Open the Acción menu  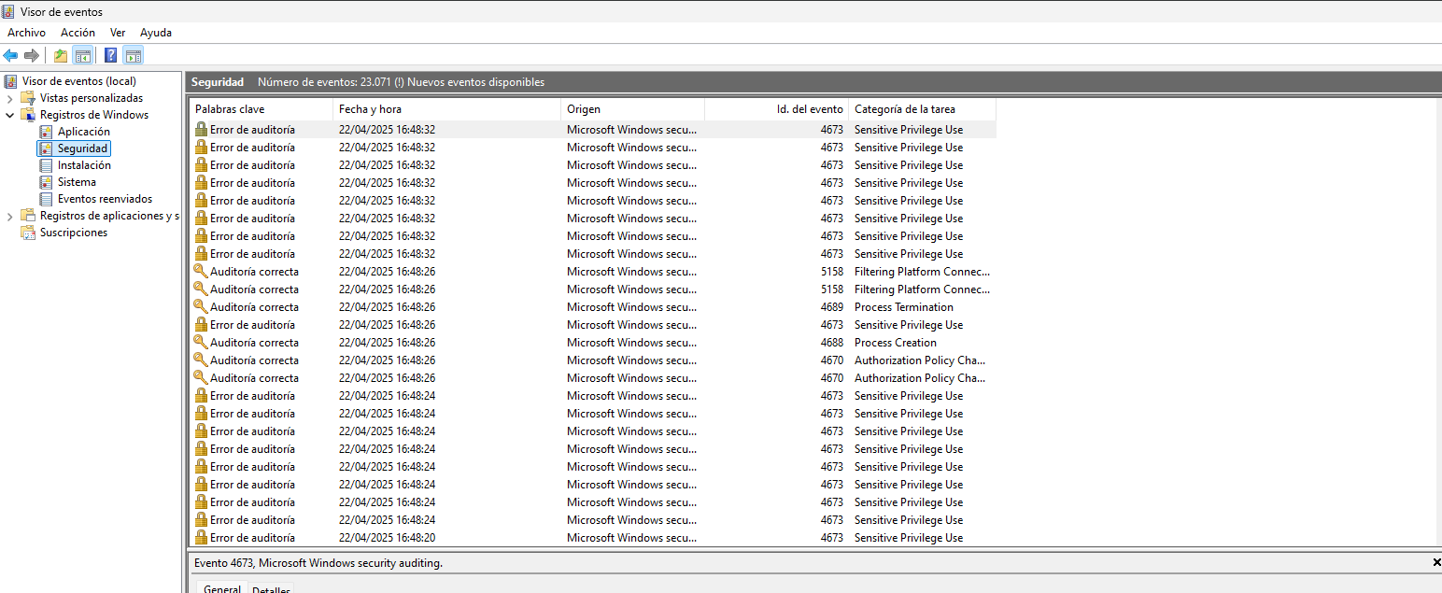[x=78, y=33]
